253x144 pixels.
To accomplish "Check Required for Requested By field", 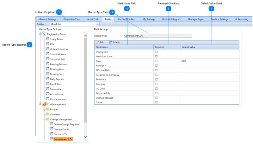I will tap(156, 93).
